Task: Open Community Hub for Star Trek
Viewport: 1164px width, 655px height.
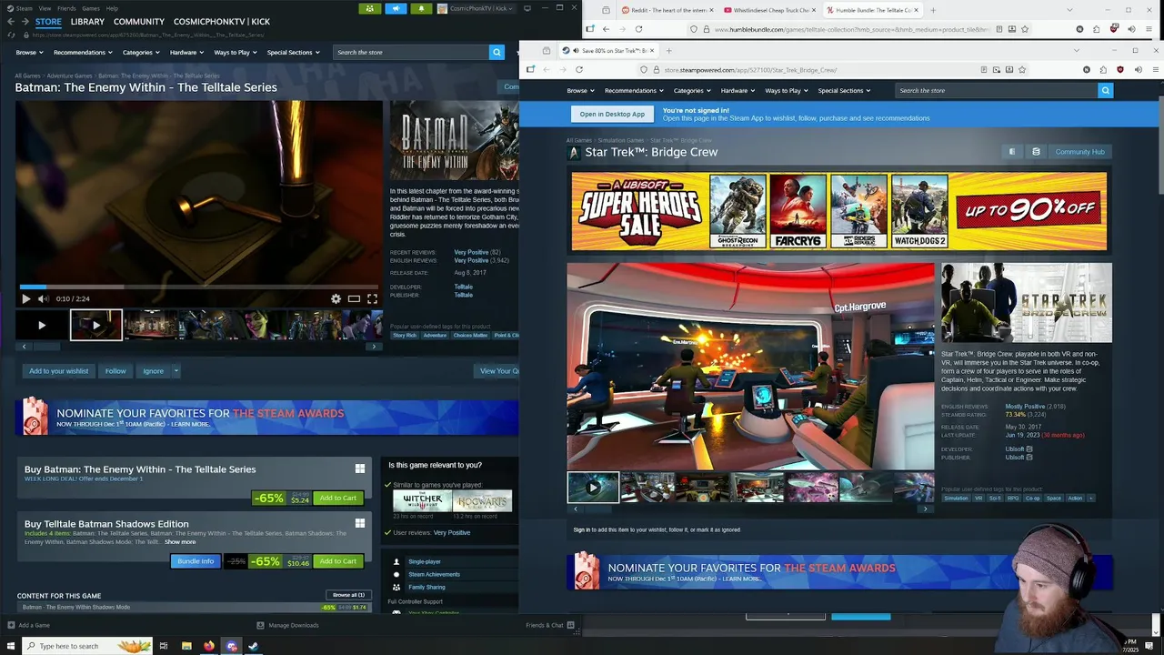Action: tap(1079, 152)
